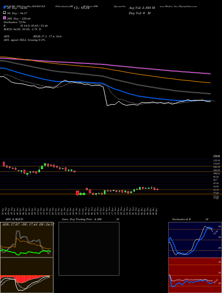Open the ADX line chart panel
This screenshot has width=222, height=293.
(x=27, y=240)
